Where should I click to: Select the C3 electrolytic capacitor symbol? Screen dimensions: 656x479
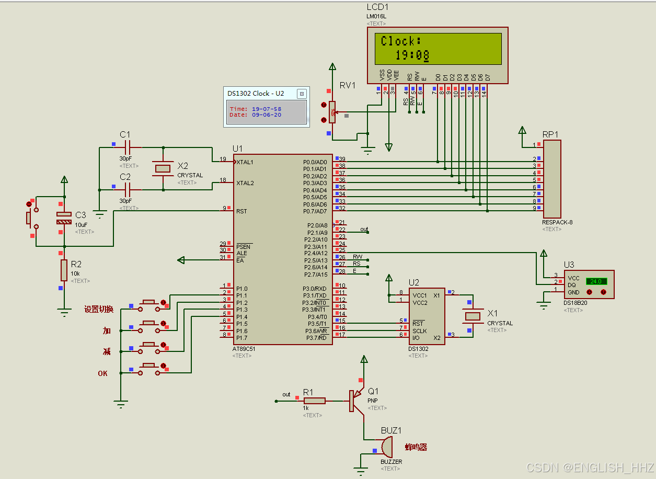coord(64,218)
